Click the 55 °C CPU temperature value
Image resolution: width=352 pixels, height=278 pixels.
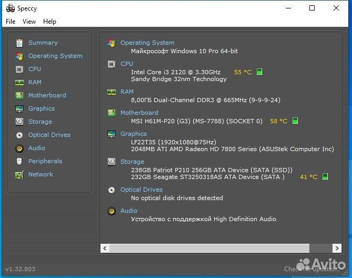tap(243, 72)
